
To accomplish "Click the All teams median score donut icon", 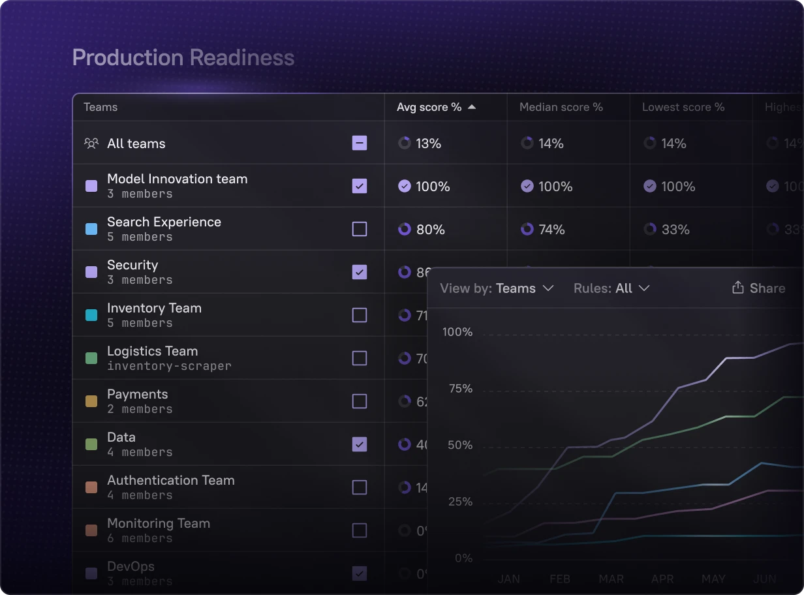I will 527,144.
